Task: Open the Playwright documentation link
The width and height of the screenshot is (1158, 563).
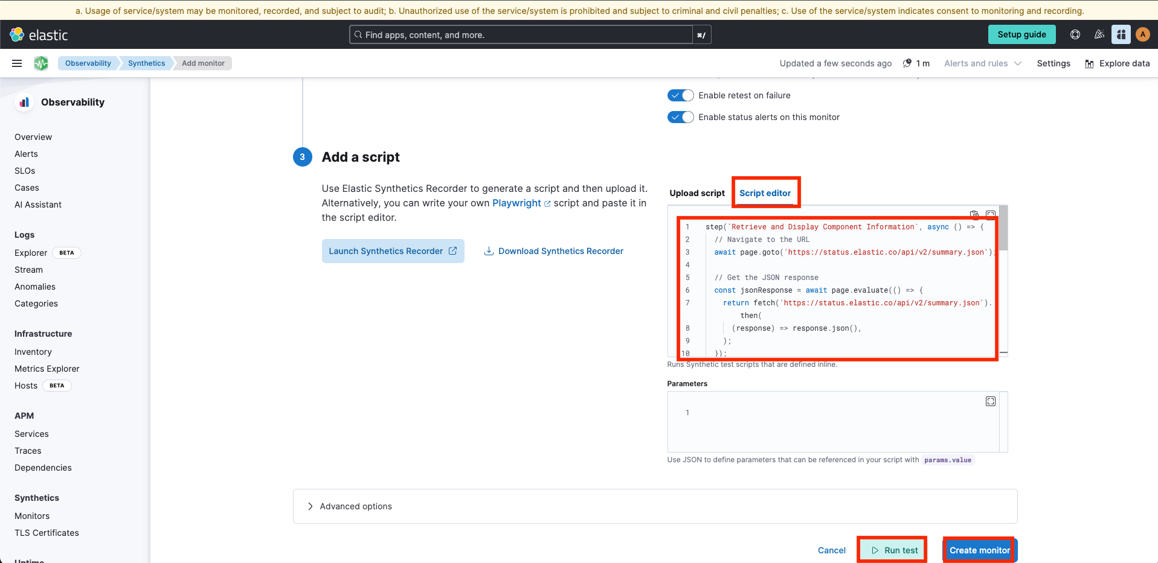Action: [516, 203]
